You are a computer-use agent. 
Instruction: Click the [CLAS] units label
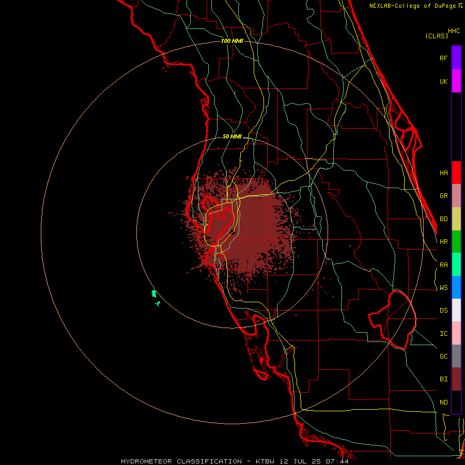pos(437,36)
